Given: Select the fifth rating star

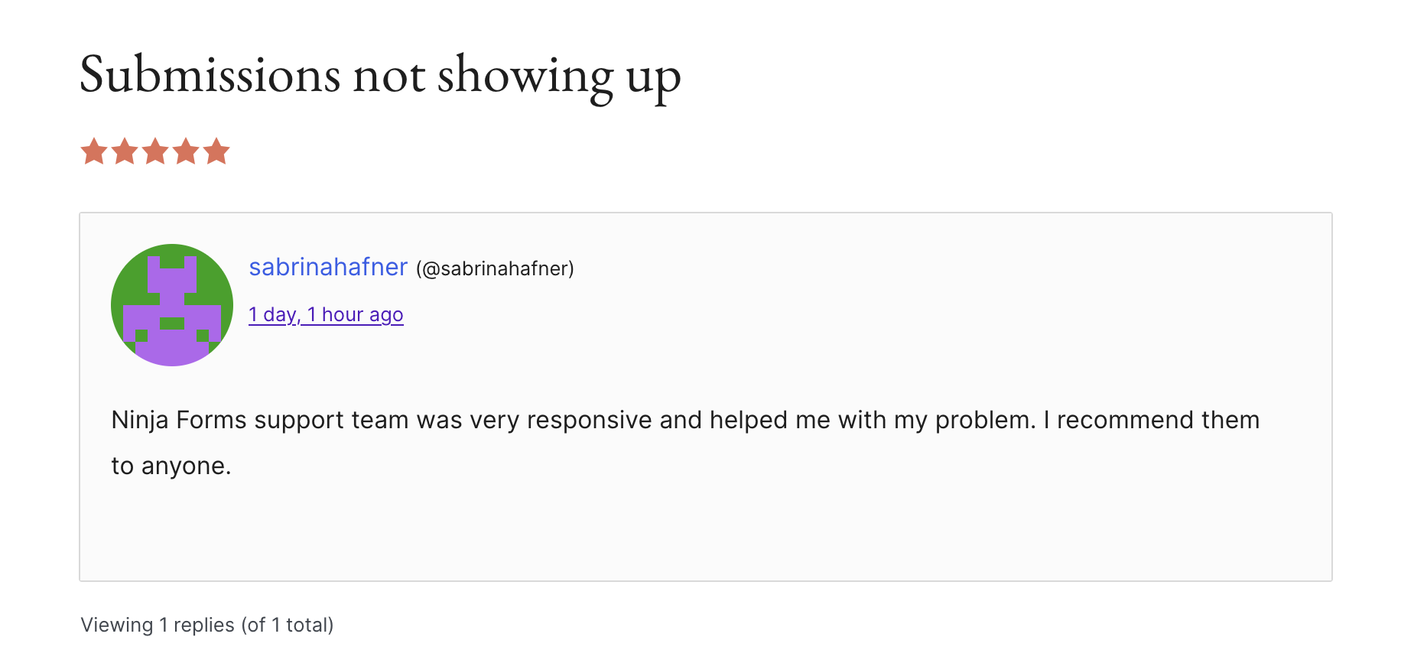Looking at the screenshot, I should [216, 151].
